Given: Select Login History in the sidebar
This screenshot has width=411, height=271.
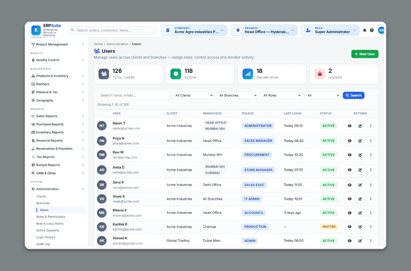Looking at the screenshot, I should (46, 237).
